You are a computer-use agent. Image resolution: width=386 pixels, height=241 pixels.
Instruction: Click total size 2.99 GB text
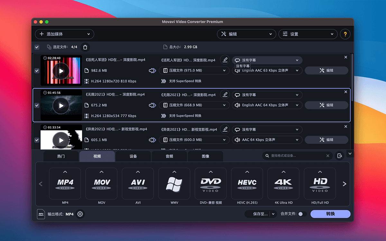[x=190, y=47]
